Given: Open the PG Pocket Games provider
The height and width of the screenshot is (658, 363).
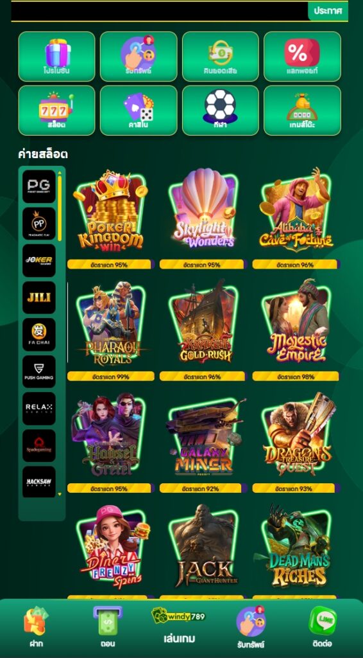Looking at the screenshot, I should 39,186.
